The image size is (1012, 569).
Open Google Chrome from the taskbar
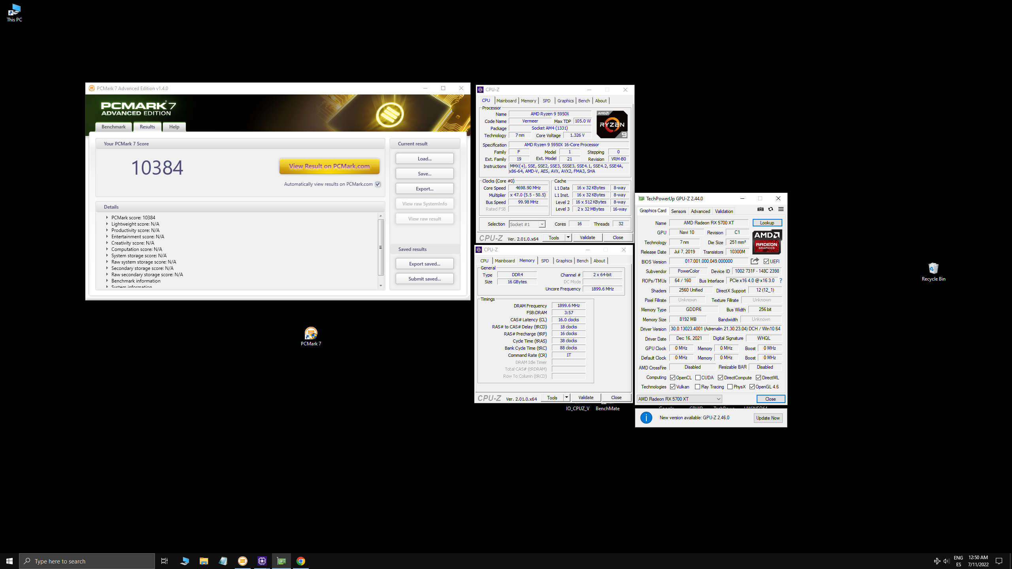click(x=300, y=561)
